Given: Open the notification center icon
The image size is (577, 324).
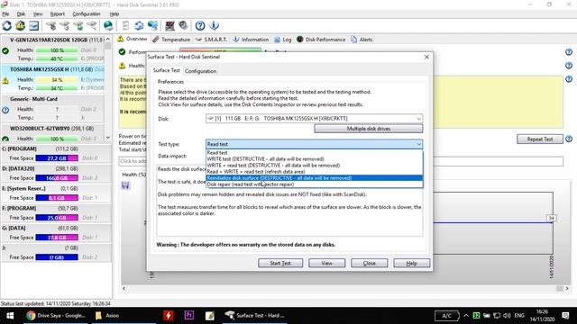Looking at the screenshot, I should (x=565, y=316).
